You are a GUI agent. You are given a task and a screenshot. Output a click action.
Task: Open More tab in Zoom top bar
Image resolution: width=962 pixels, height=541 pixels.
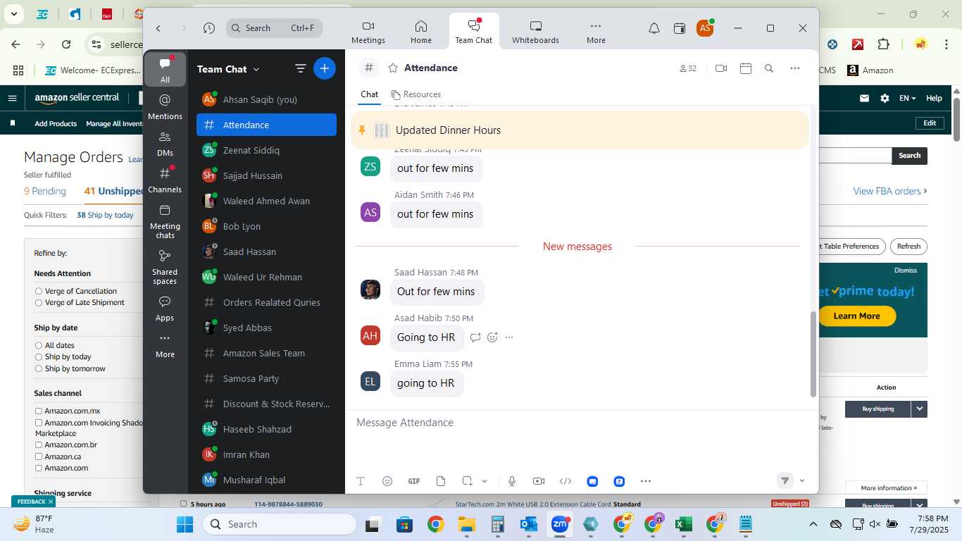pyautogui.click(x=596, y=32)
